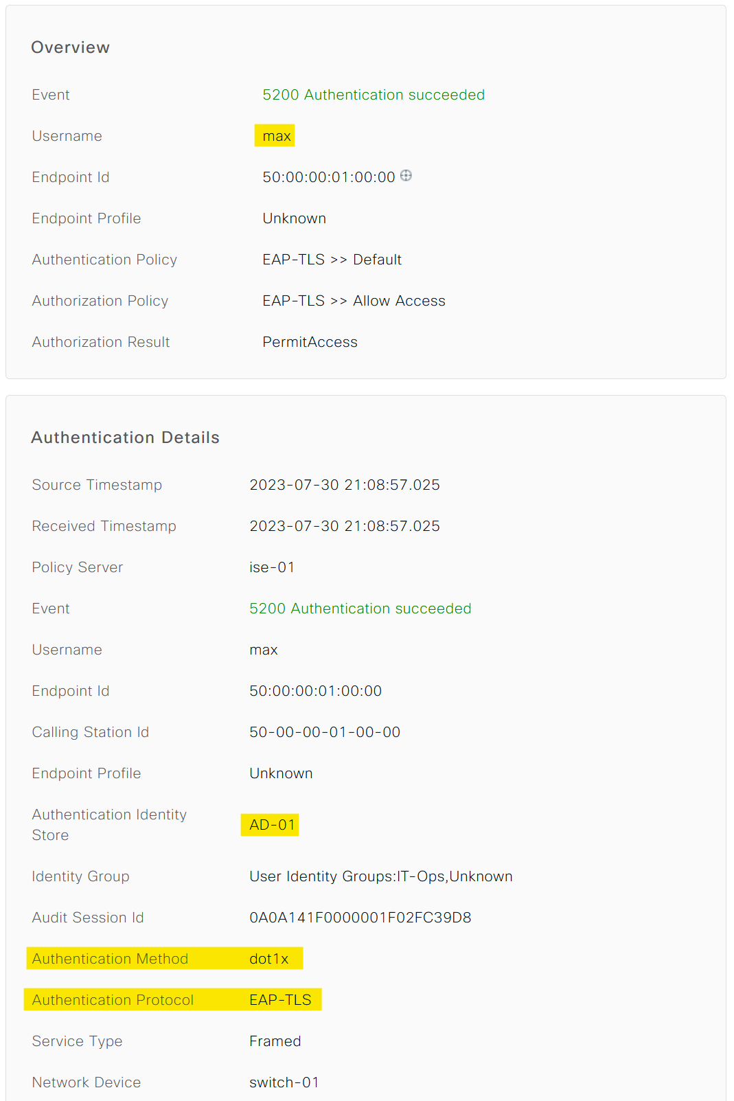This screenshot has width=734, height=1101.
Task: Click the Authentication Details section header
Action: coord(125,437)
